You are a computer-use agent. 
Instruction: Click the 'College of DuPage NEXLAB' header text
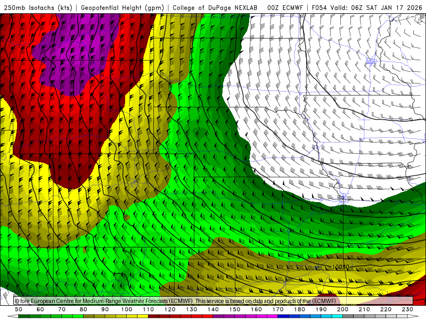pyautogui.click(x=215, y=8)
